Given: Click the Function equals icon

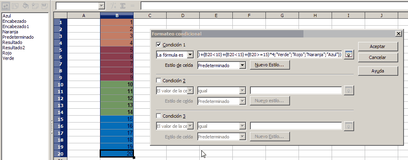Looking at the screenshot, I should [x=132, y=6].
